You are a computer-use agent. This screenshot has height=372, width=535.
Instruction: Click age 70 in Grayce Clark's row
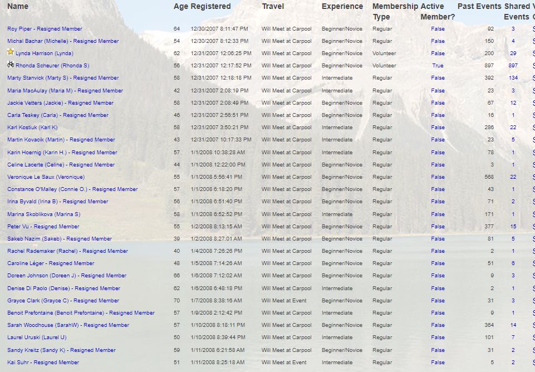[176, 301]
